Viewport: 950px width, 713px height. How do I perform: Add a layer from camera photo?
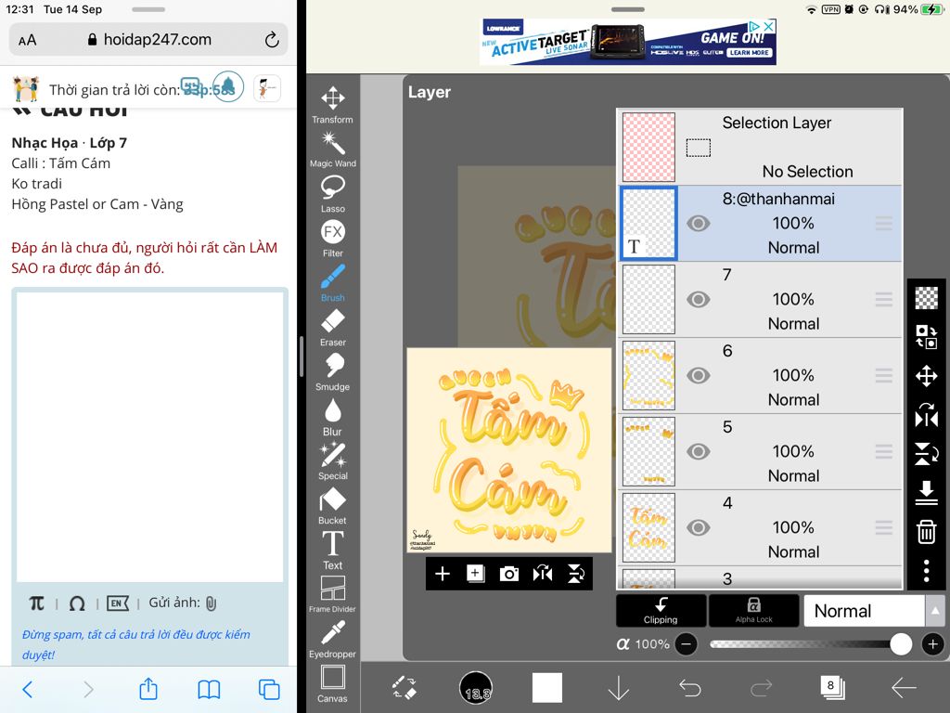tap(509, 574)
